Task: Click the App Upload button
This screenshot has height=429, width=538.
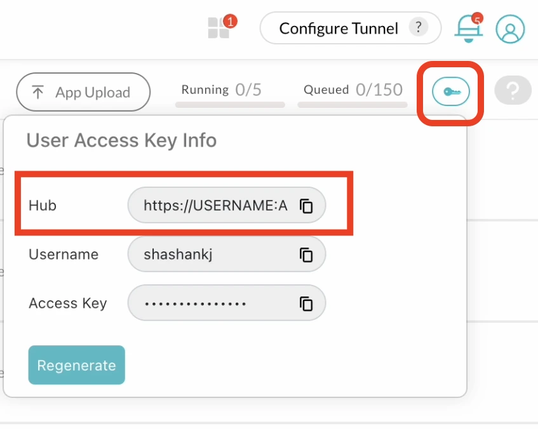Action: (x=83, y=93)
